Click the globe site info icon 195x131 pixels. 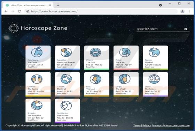pos(28,11)
